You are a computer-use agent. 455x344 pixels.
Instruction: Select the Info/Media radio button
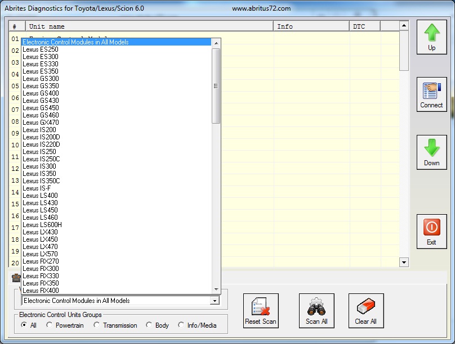[181, 325]
